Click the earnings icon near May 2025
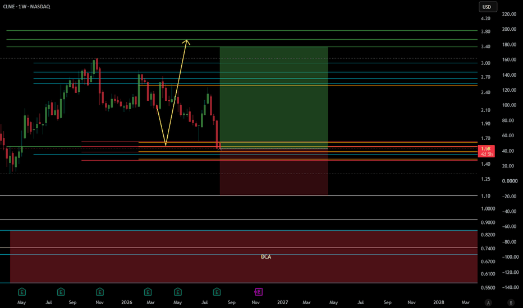The image size is (523, 308). pyautogui.click(x=22, y=292)
